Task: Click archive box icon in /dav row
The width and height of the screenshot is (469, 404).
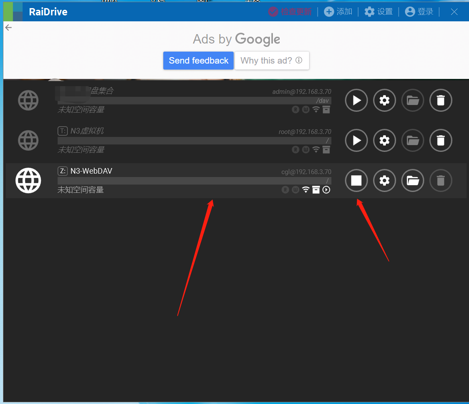Action: coord(326,110)
